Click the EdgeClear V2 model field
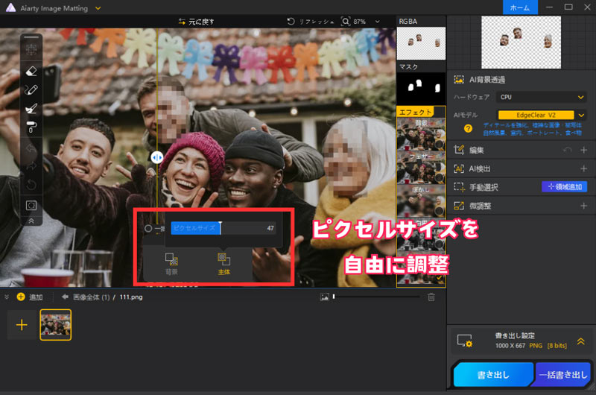This screenshot has width=596, height=395. [536, 115]
